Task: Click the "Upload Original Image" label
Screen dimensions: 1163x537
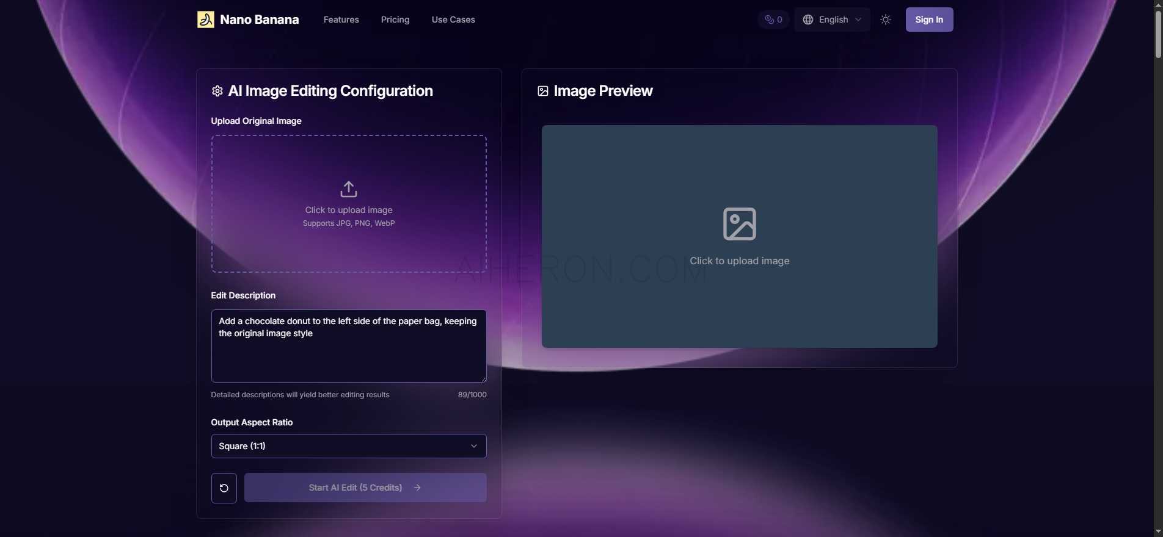Action: 256,121
